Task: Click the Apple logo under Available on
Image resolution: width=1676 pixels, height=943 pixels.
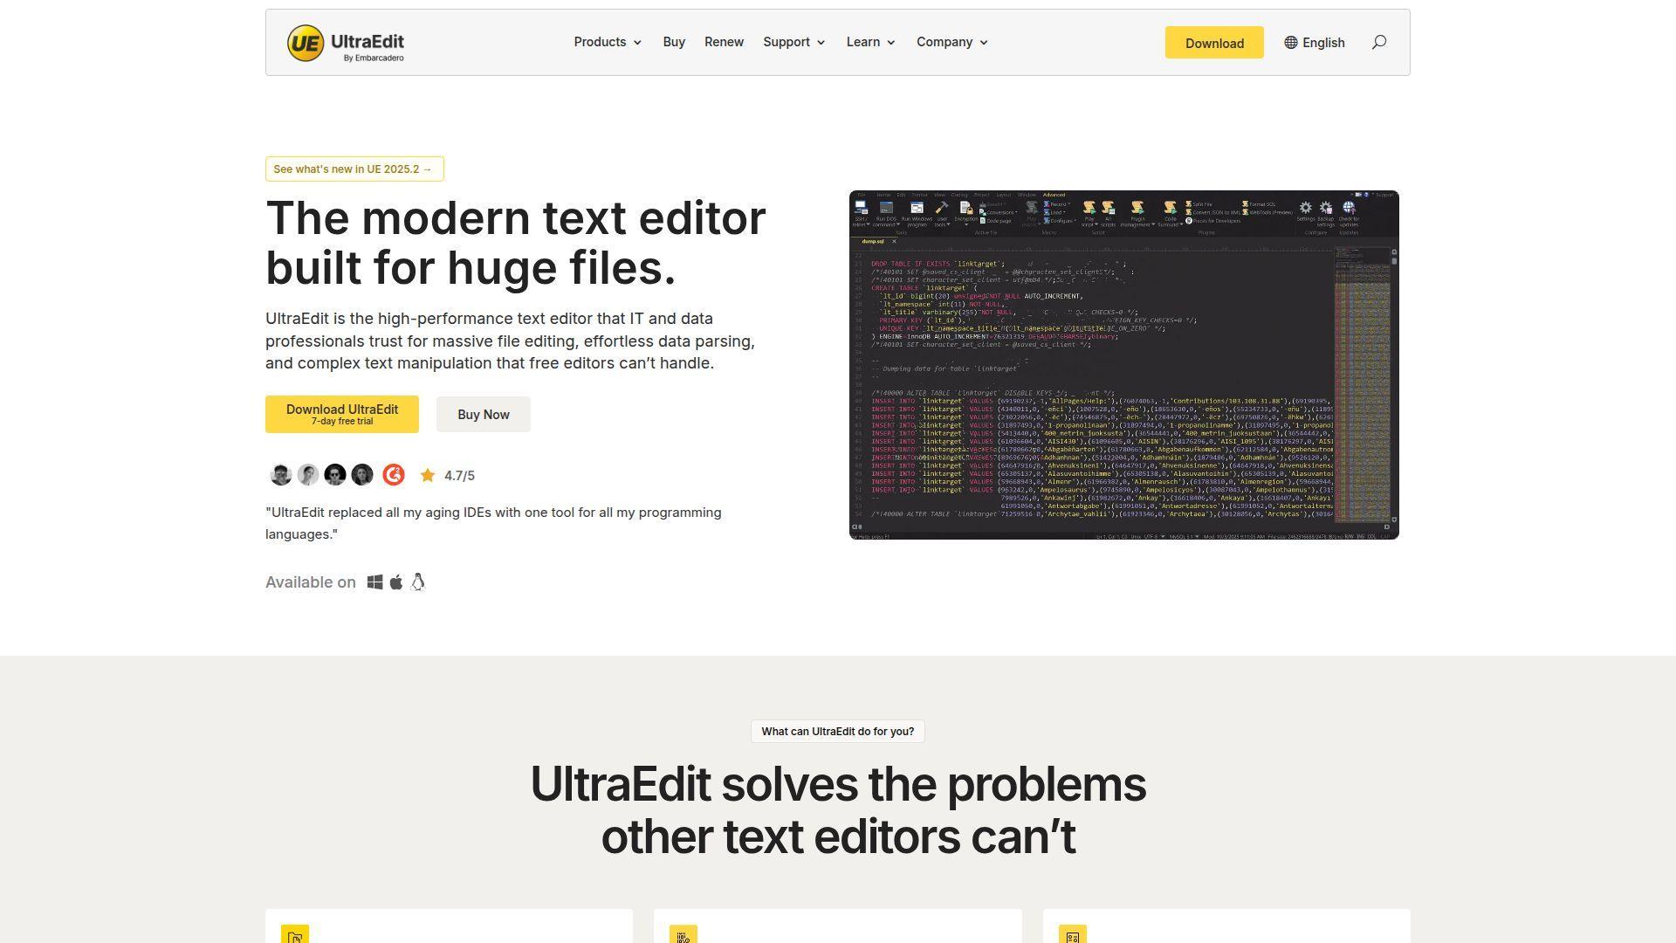Action: [x=396, y=582]
